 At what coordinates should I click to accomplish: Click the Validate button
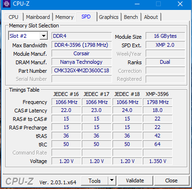[x=135, y=180]
